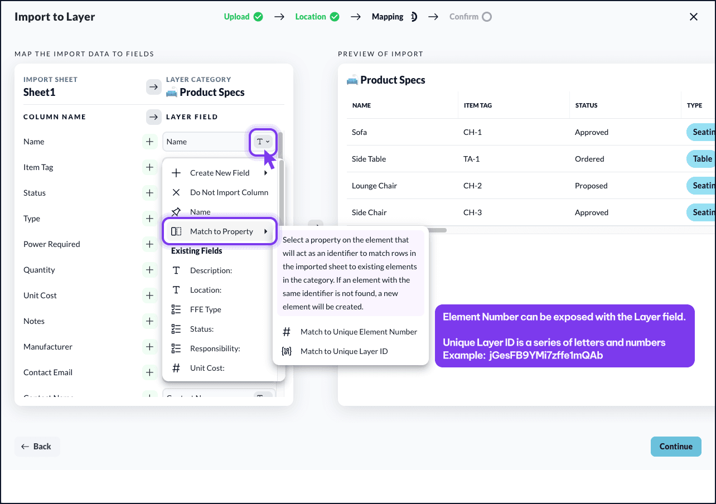Expand the Match to Property submenu
This screenshot has height=504, width=716.
click(220, 231)
